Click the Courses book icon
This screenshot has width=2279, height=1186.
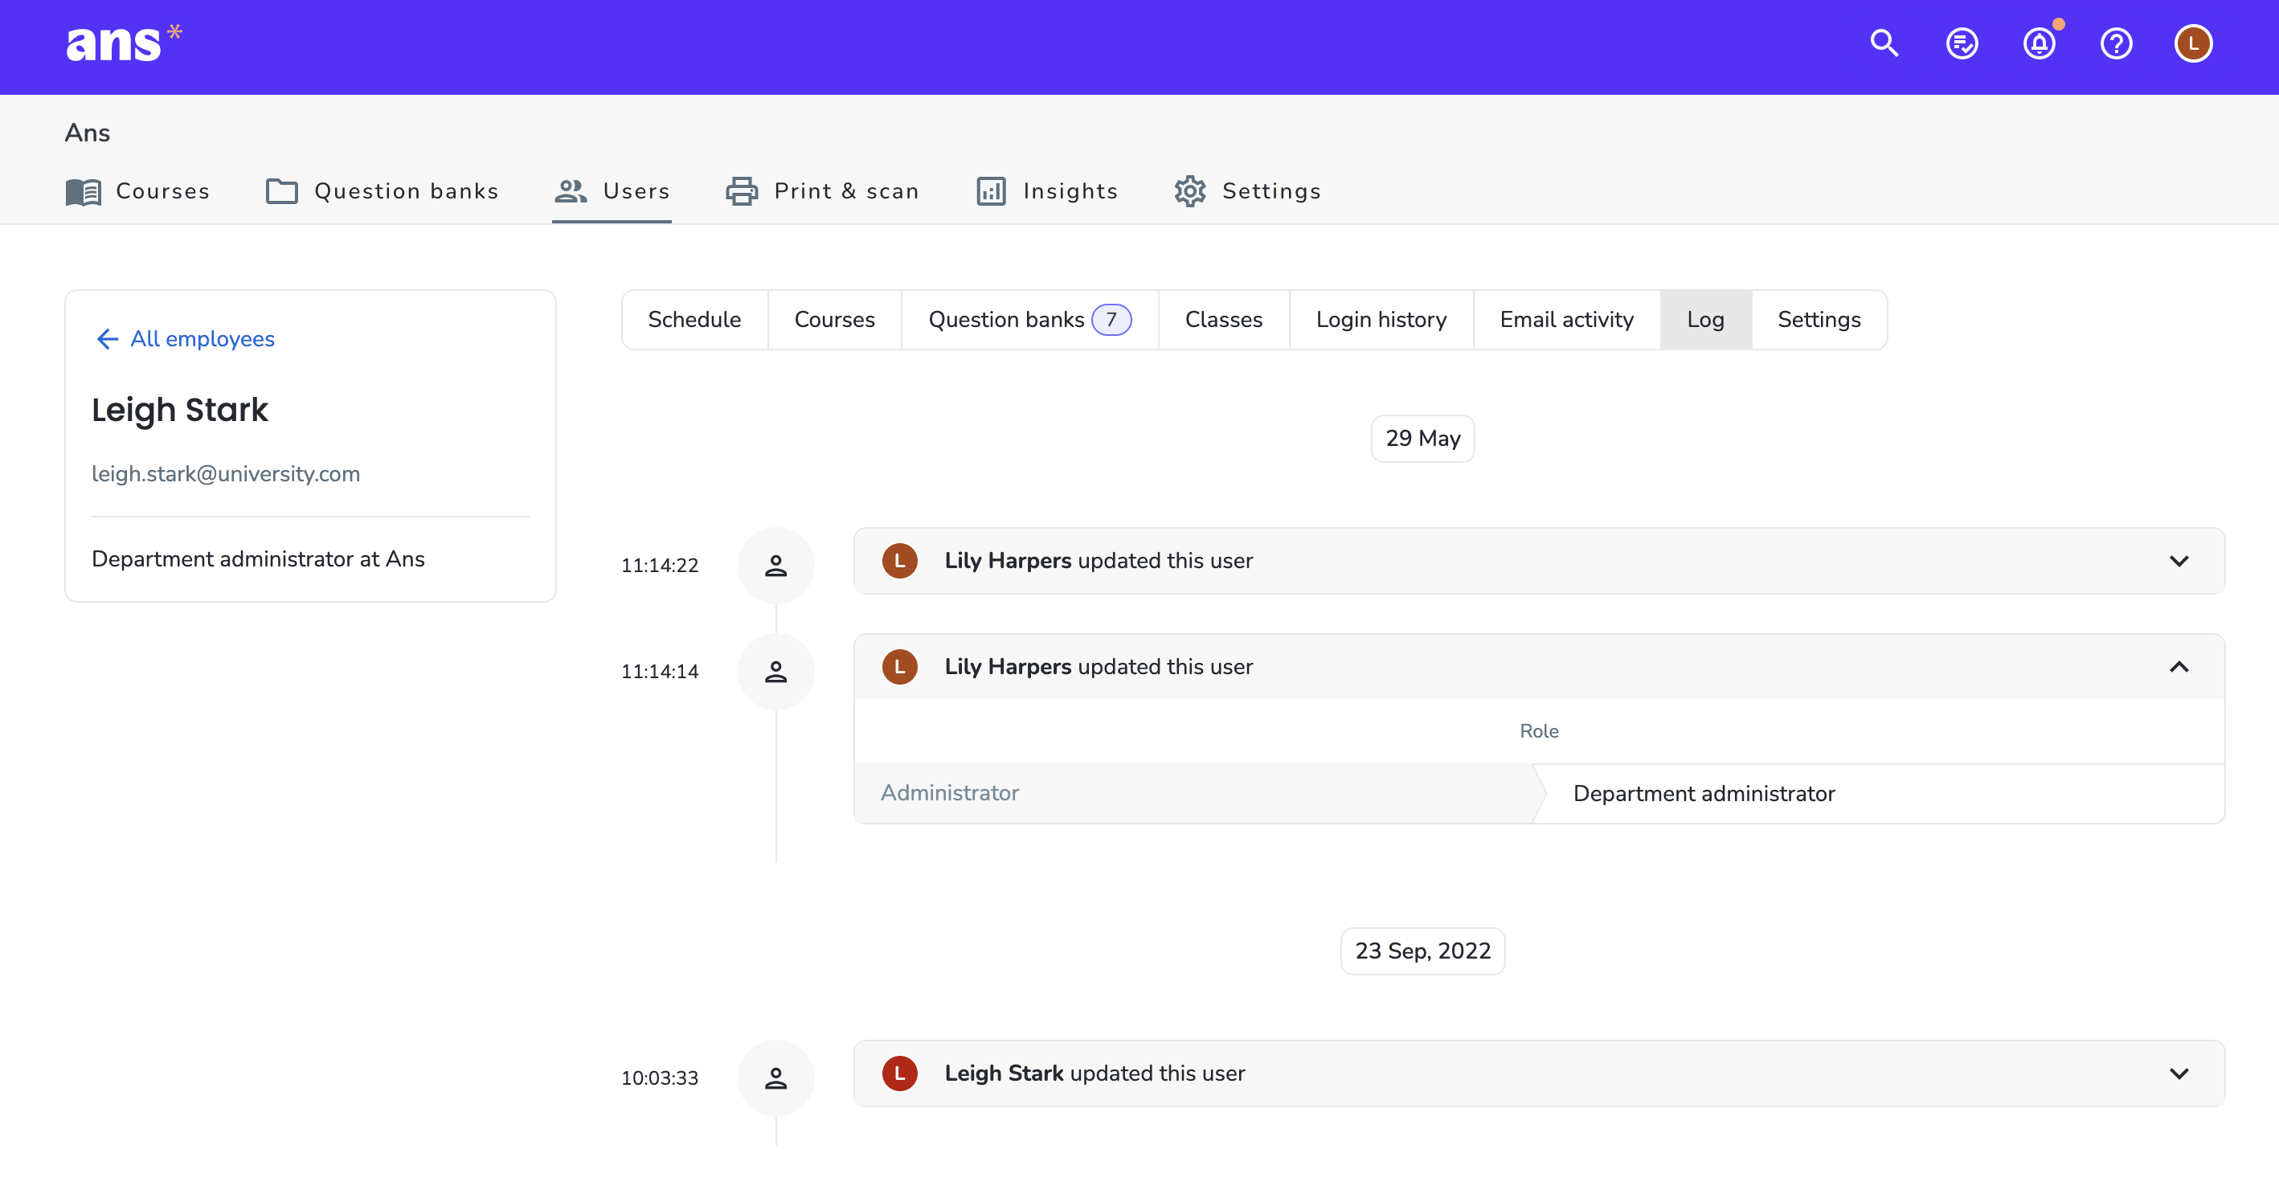click(84, 191)
